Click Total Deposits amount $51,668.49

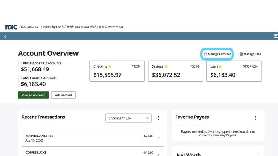pos(35,69)
